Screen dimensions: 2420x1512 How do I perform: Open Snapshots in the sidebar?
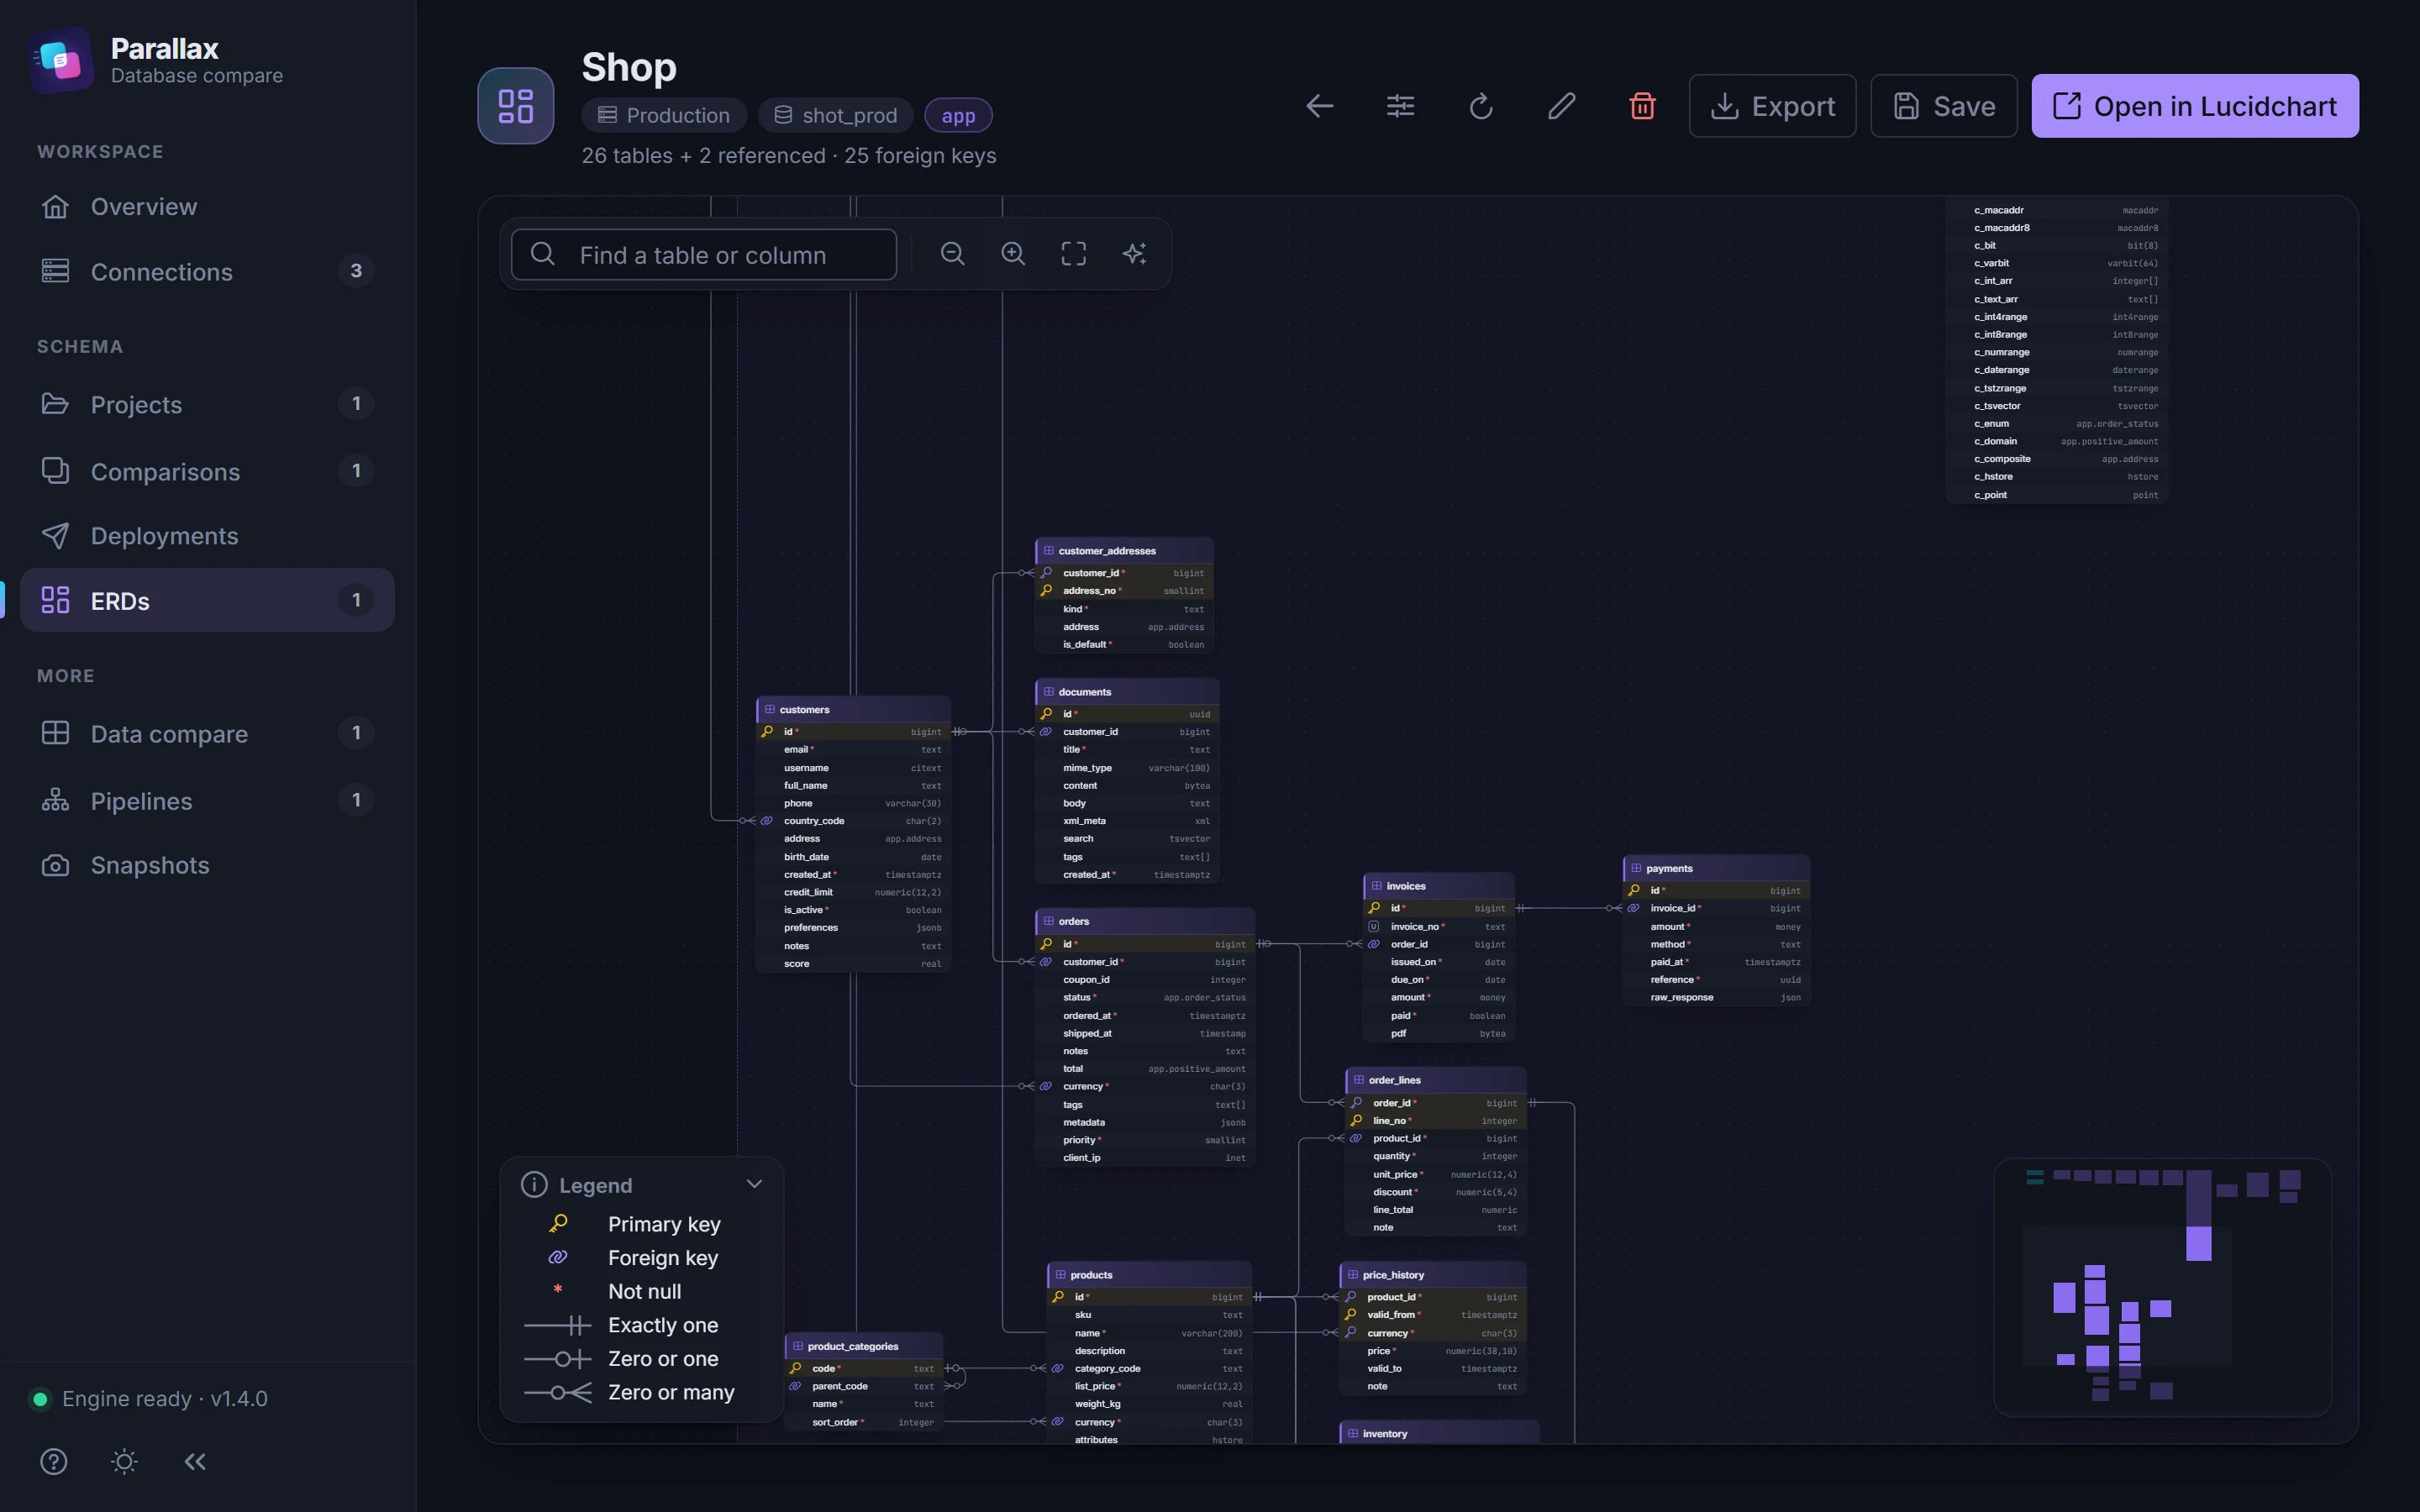[207, 865]
